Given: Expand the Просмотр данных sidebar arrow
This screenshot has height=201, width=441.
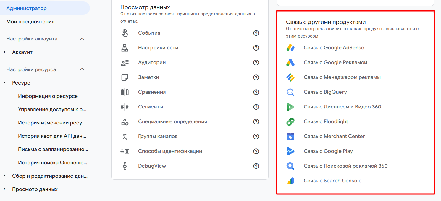Looking at the screenshot, I should [x=4, y=189].
